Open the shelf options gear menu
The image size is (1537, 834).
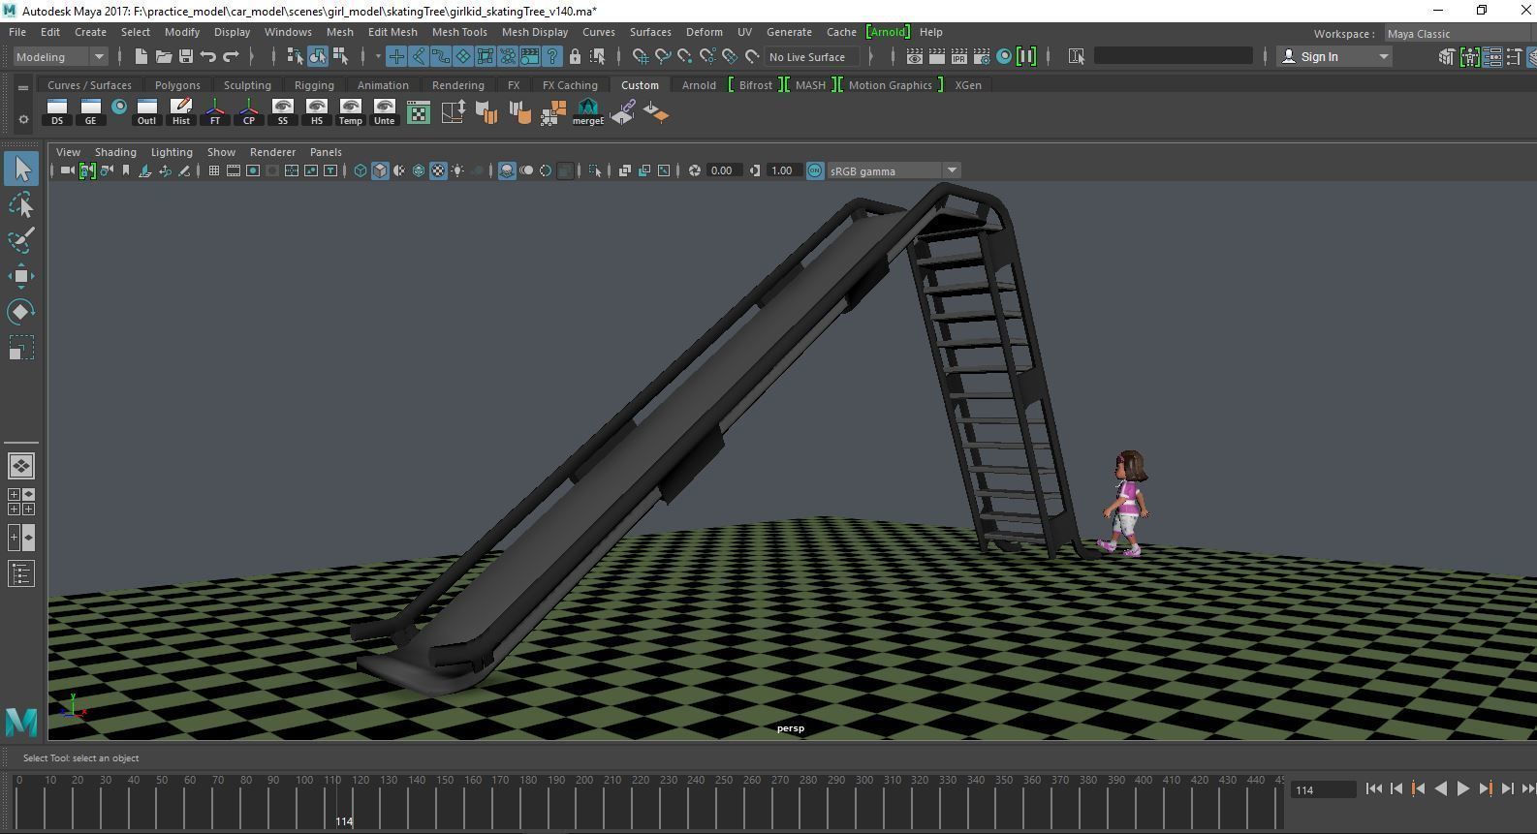(23, 119)
